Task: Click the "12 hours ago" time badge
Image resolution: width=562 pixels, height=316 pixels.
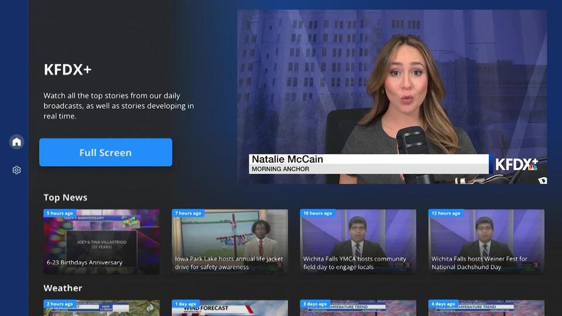Action: pyautogui.click(x=446, y=214)
